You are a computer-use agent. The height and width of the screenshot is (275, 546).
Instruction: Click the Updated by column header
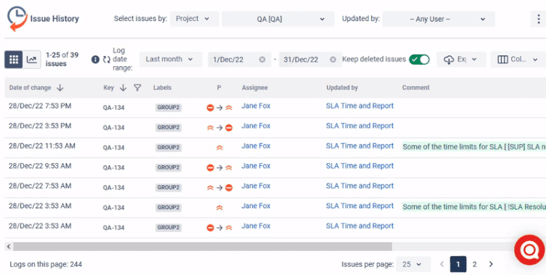(x=342, y=88)
